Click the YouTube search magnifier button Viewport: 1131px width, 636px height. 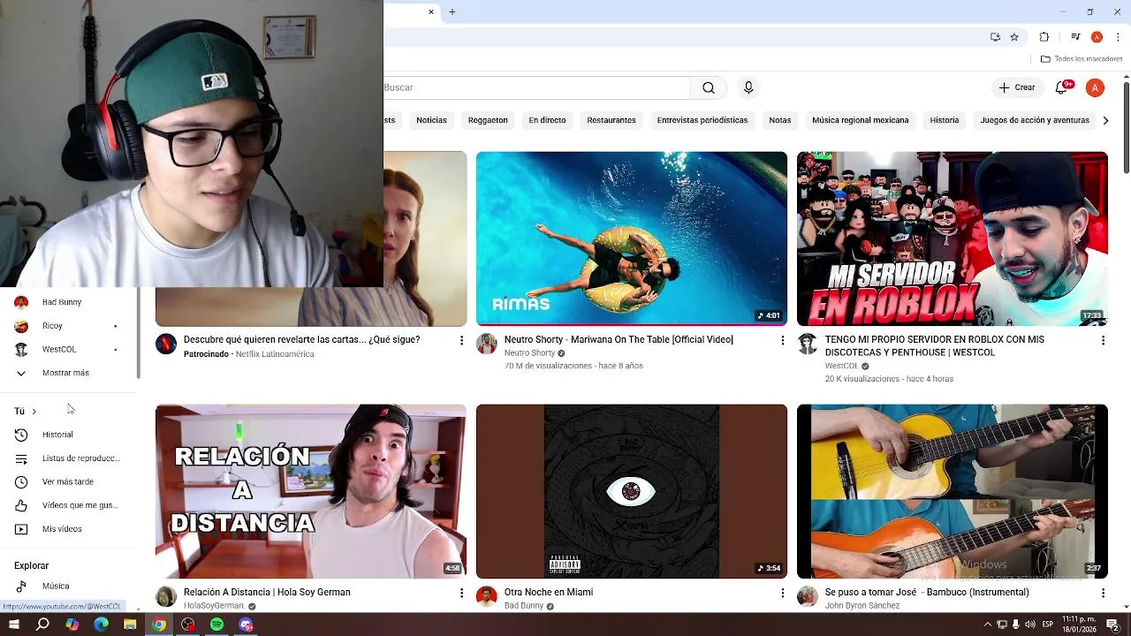[709, 87]
